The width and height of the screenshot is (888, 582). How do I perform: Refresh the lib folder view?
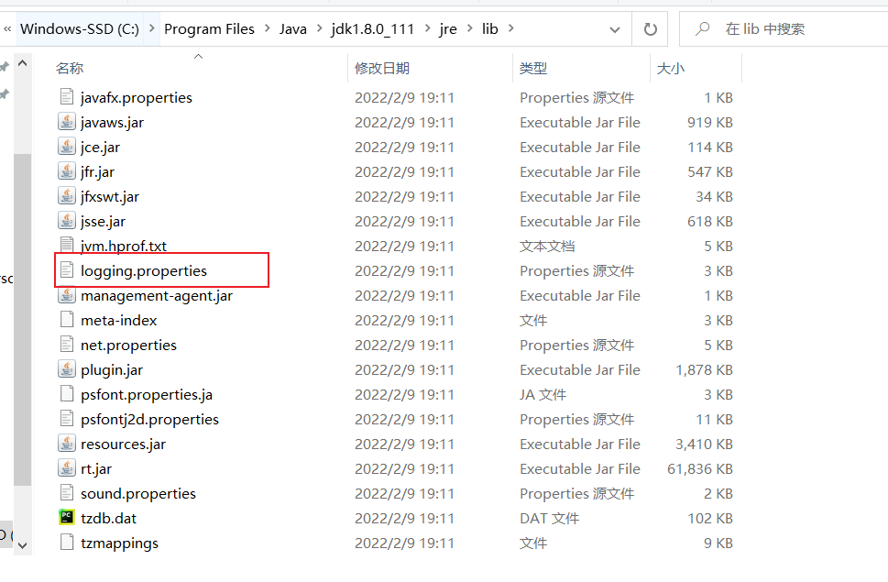650,29
